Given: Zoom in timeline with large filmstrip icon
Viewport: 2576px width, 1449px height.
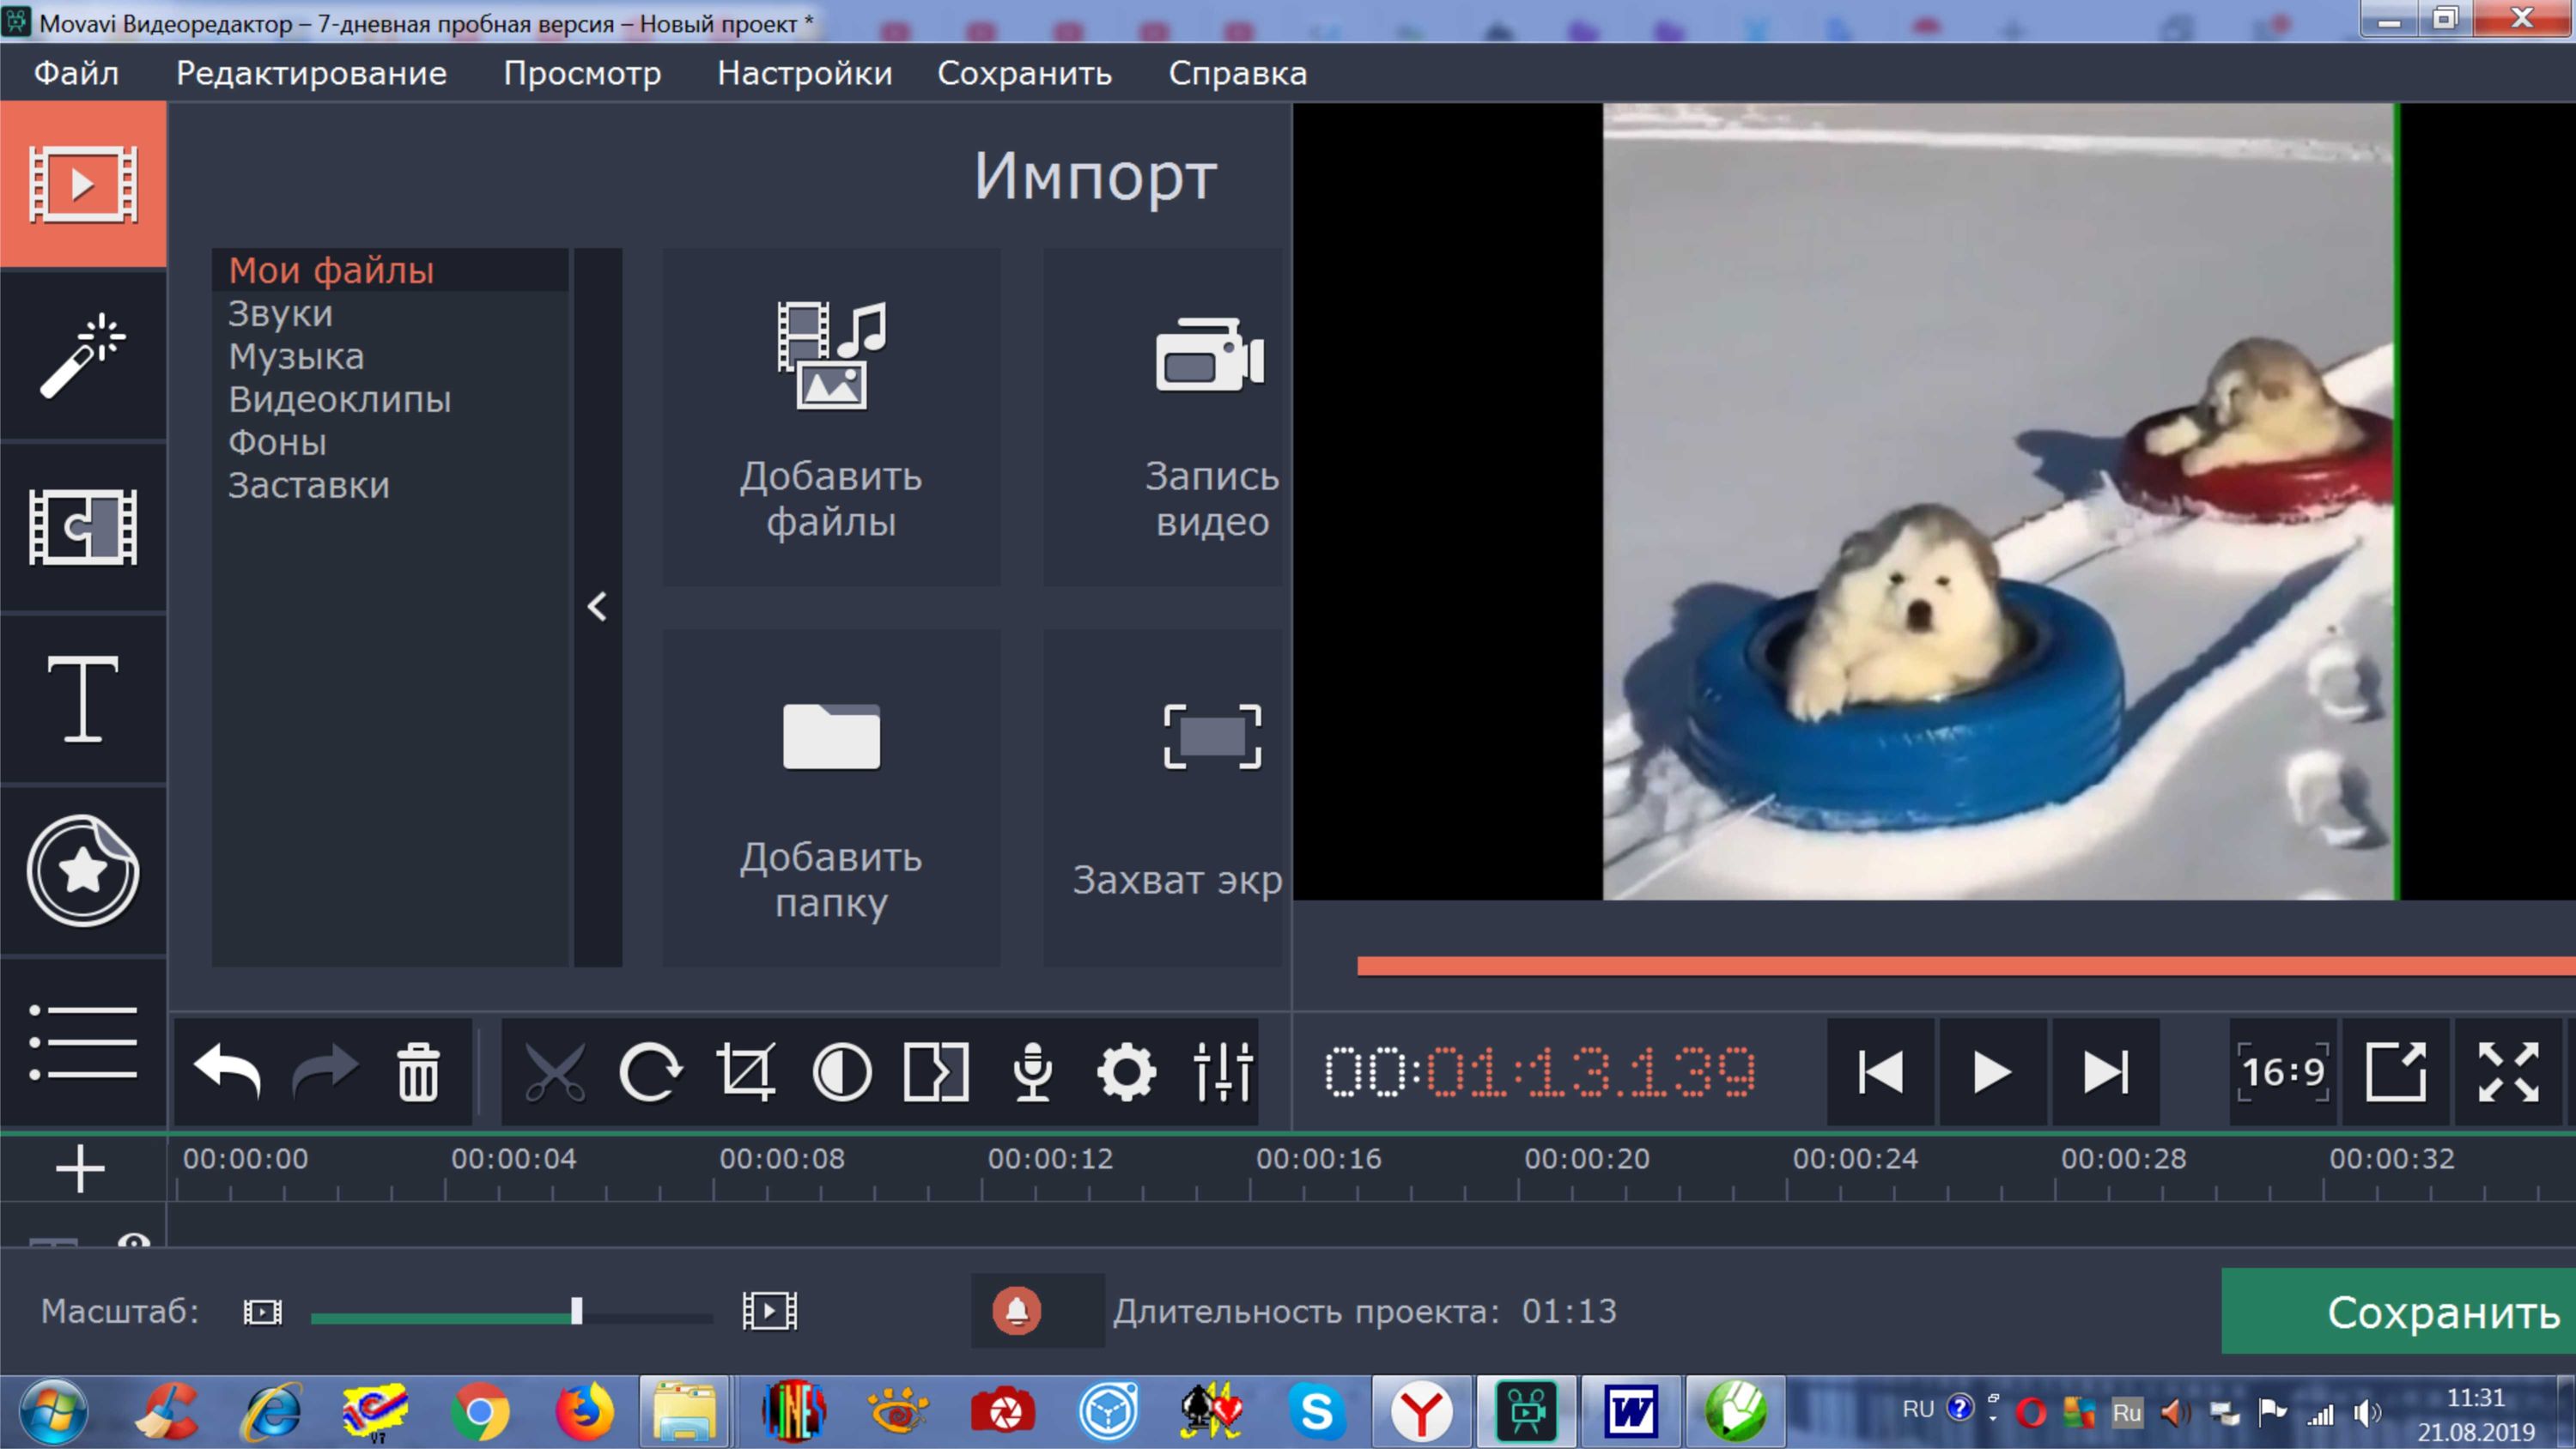Looking at the screenshot, I should (770, 1311).
